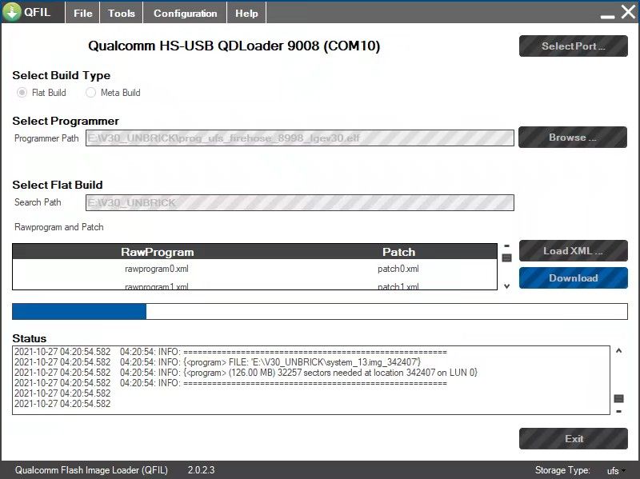Click the square icon beside the Status log
This screenshot has width=640, height=479.
click(x=618, y=398)
